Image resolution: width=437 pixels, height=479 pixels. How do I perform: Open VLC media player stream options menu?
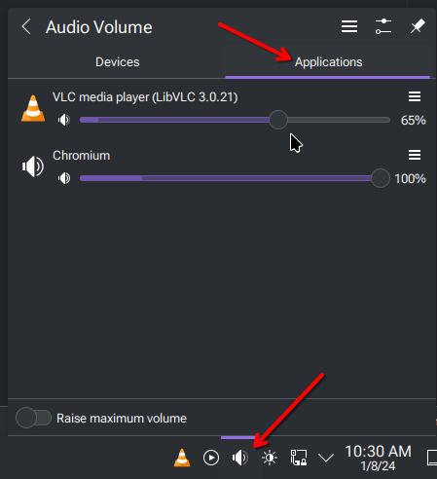(x=415, y=96)
